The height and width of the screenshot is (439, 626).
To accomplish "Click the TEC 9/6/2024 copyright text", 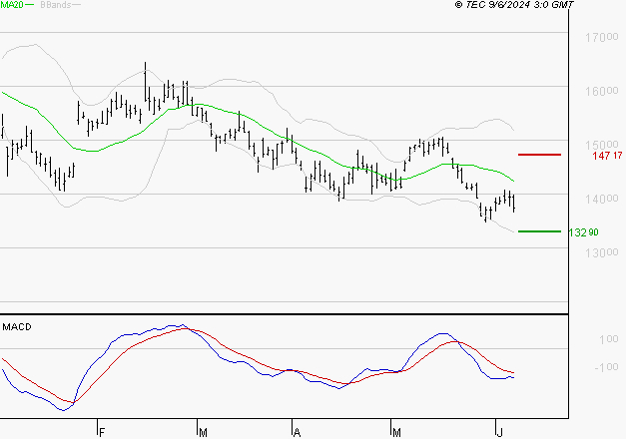I will coord(514,4).
